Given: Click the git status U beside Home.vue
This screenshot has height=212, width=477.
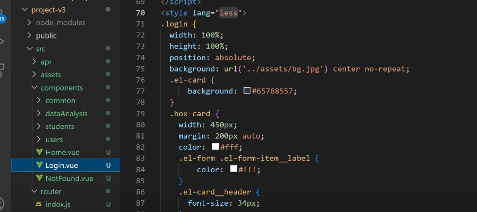Looking at the screenshot, I should (108, 152).
